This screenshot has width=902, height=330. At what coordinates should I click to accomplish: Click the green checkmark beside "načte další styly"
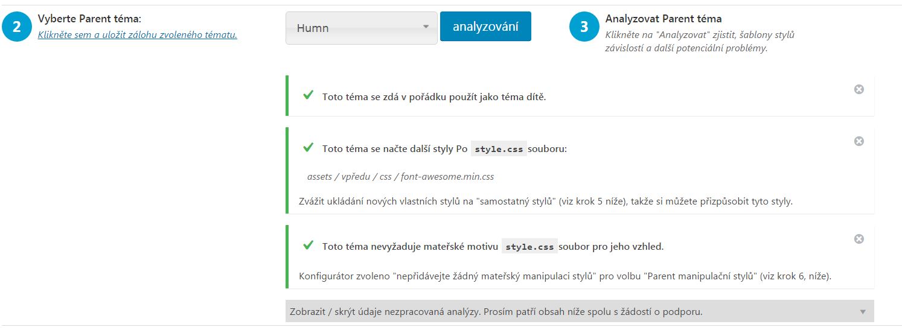(x=308, y=147)
